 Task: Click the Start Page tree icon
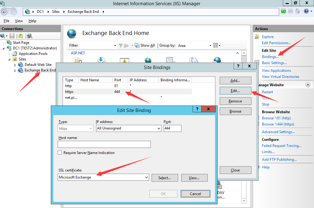point(9,42)
